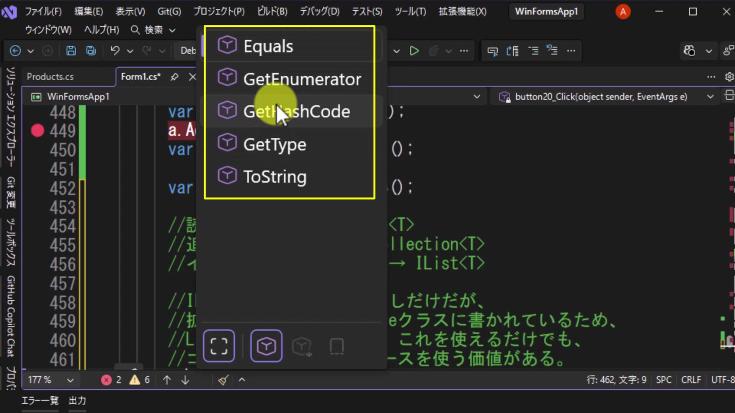Open the user account avatar A
735x413 pixels.
tap(623, 12)
